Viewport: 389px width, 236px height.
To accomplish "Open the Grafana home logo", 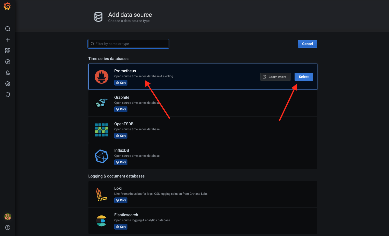I will click(x=7, y=6).
